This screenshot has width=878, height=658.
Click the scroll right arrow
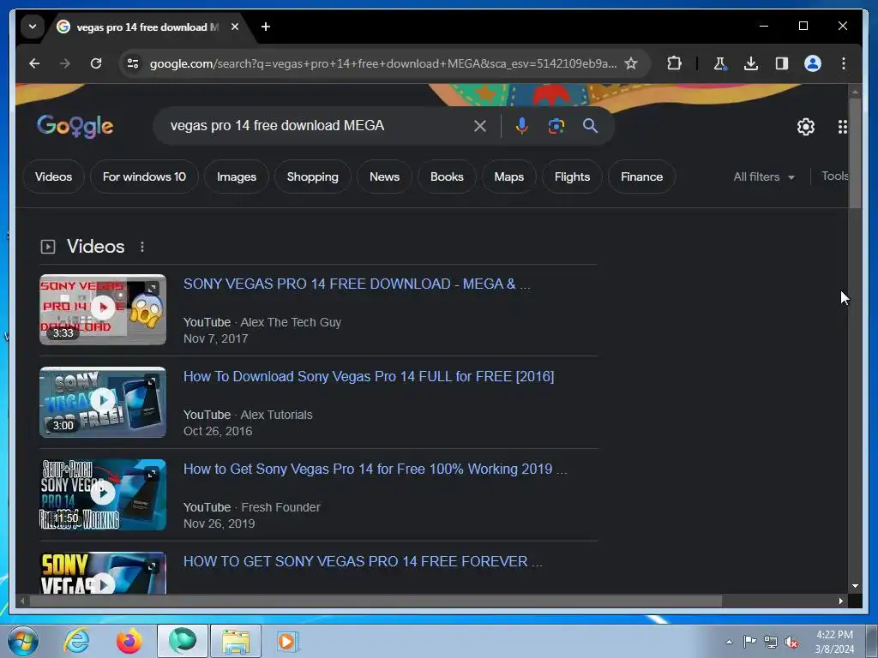pos(840,601)
